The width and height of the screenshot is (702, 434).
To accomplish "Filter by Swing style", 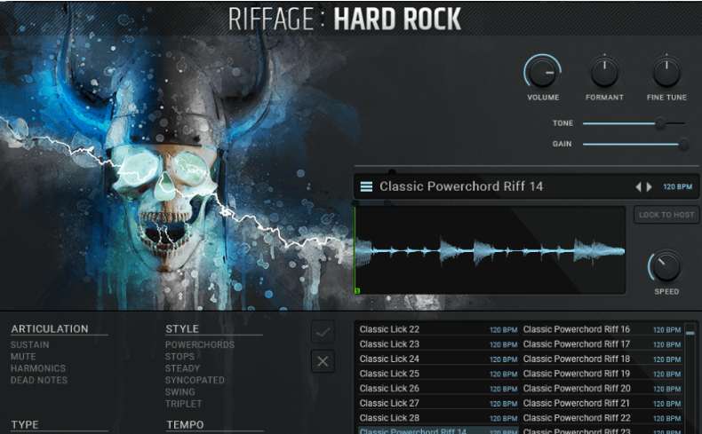I will tap(180, 392).
